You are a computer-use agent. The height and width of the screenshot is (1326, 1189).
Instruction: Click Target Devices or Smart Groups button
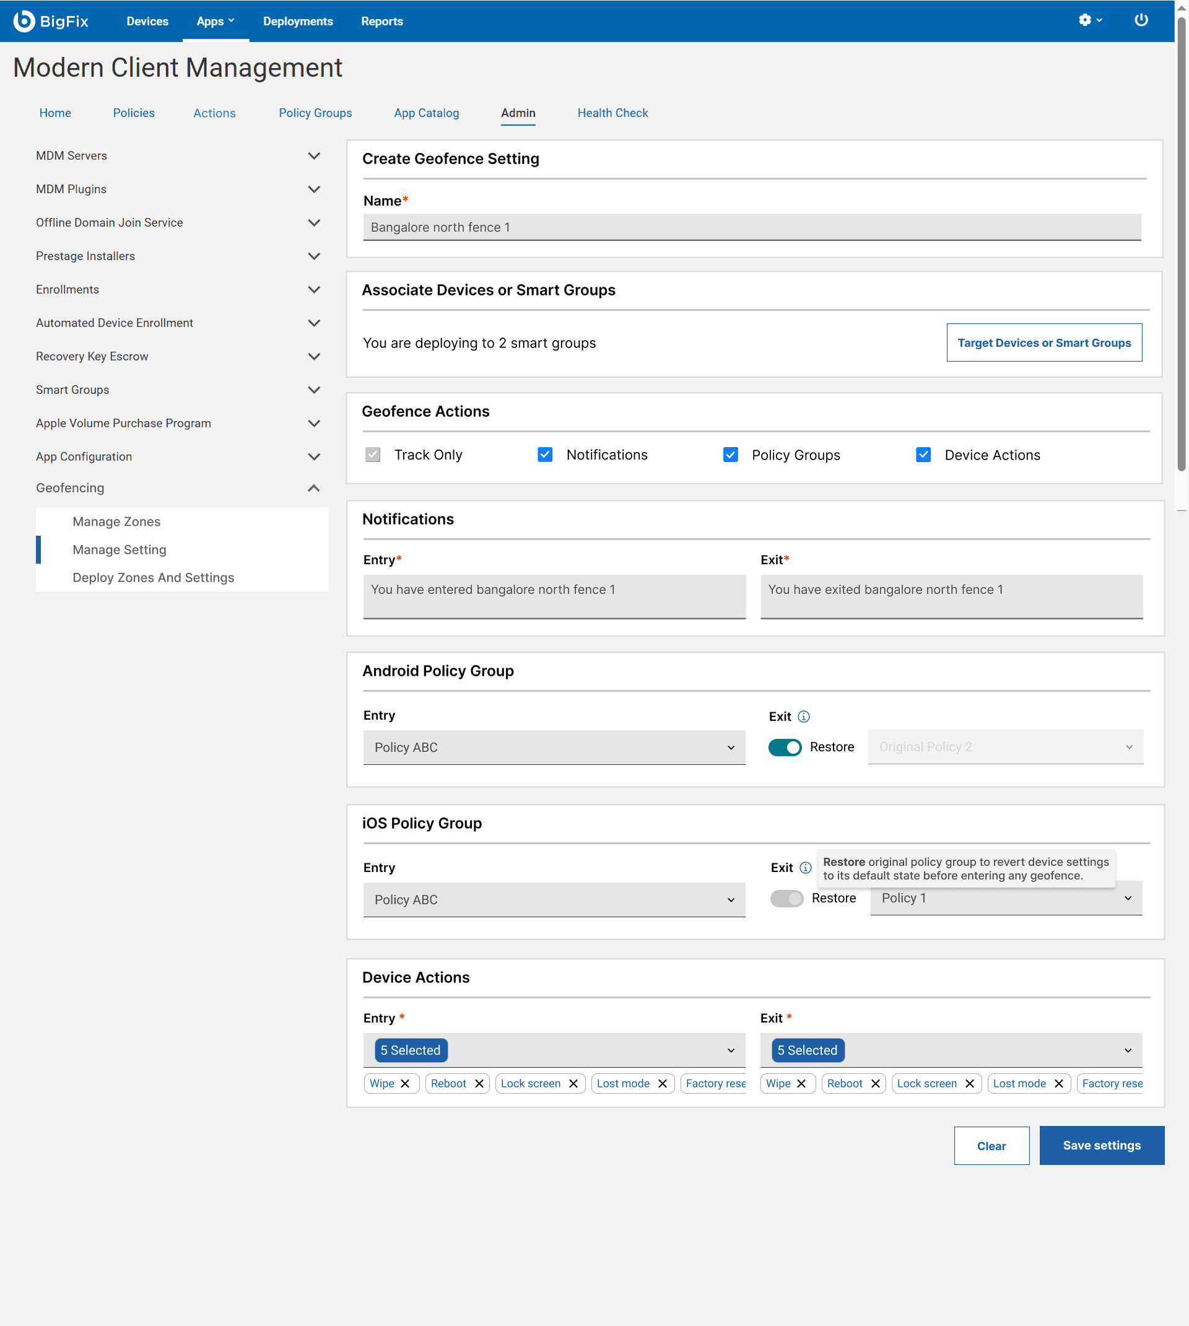(x=1044, y=342)
